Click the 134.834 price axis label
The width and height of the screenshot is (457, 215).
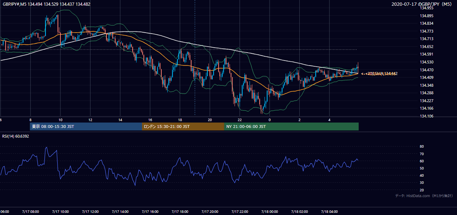[427, 23]
